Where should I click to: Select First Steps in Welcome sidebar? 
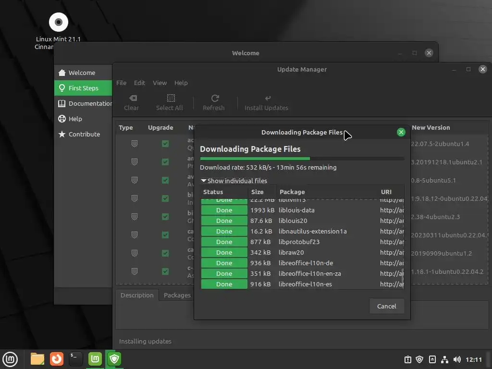(x=83, y=88)
